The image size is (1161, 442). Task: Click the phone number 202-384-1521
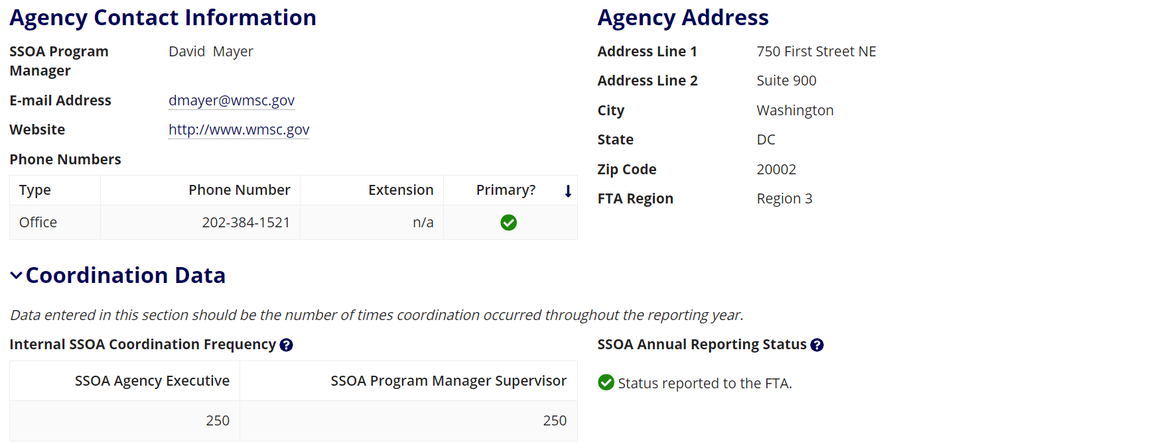(x=245, y=223)
